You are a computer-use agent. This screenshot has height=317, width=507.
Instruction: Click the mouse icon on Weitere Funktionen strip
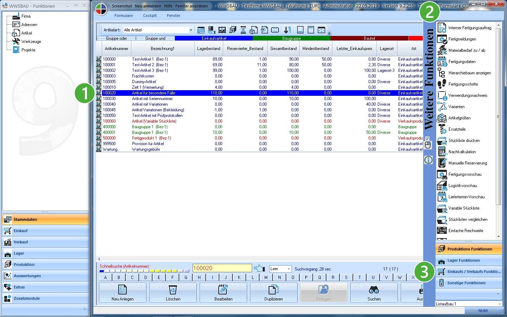(428, 145)
